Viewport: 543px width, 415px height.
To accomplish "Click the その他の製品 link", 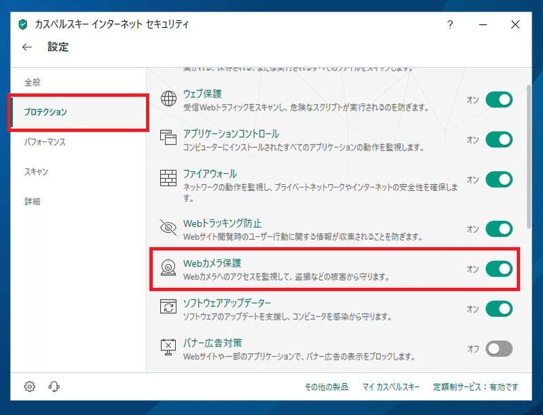I will [326, 386].
